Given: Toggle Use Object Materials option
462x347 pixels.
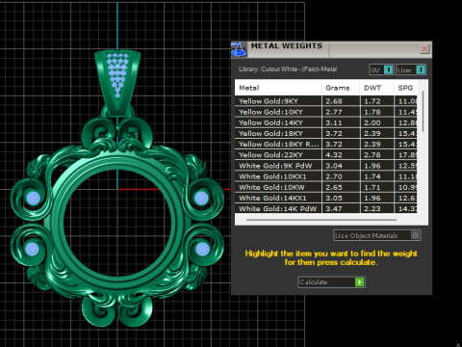Looking at the screenshot, I should click(377, 235).
